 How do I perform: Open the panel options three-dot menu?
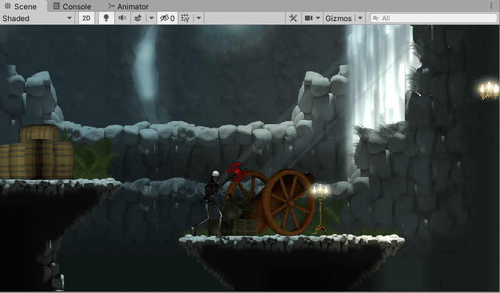491,6
